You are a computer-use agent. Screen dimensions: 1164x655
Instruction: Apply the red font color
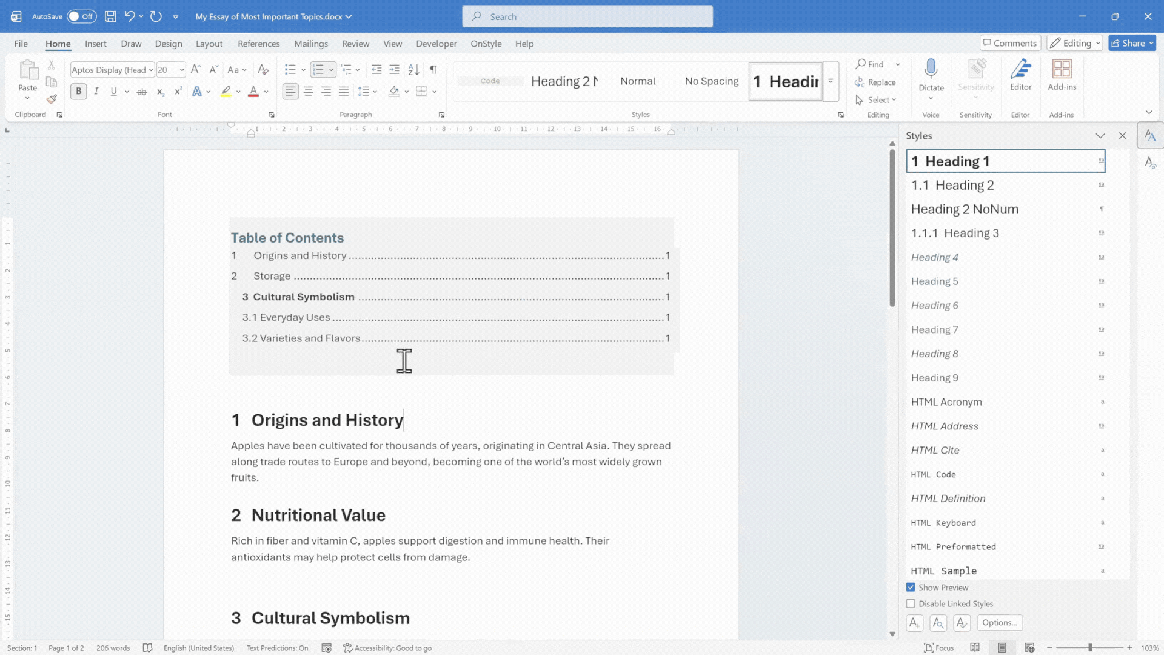click(x=253, y=92)
